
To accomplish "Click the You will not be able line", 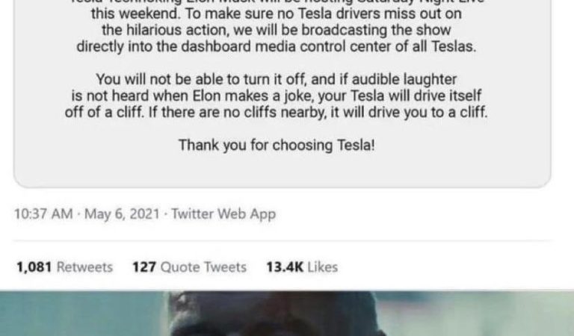I will (277, 79).
